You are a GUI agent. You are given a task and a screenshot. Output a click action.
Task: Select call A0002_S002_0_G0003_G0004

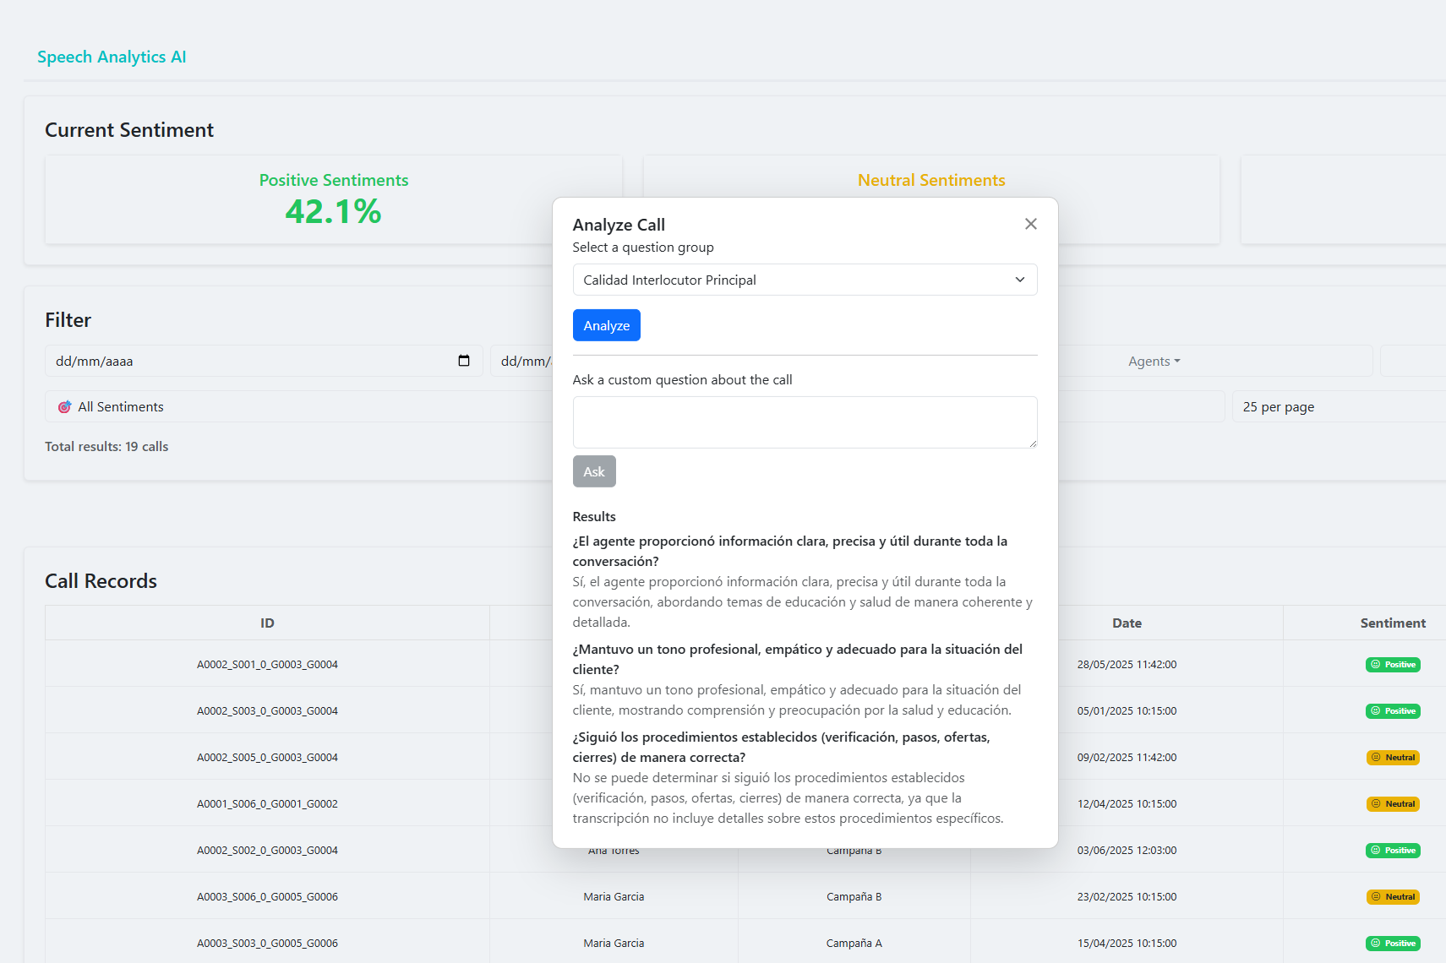tap(267, 850)
